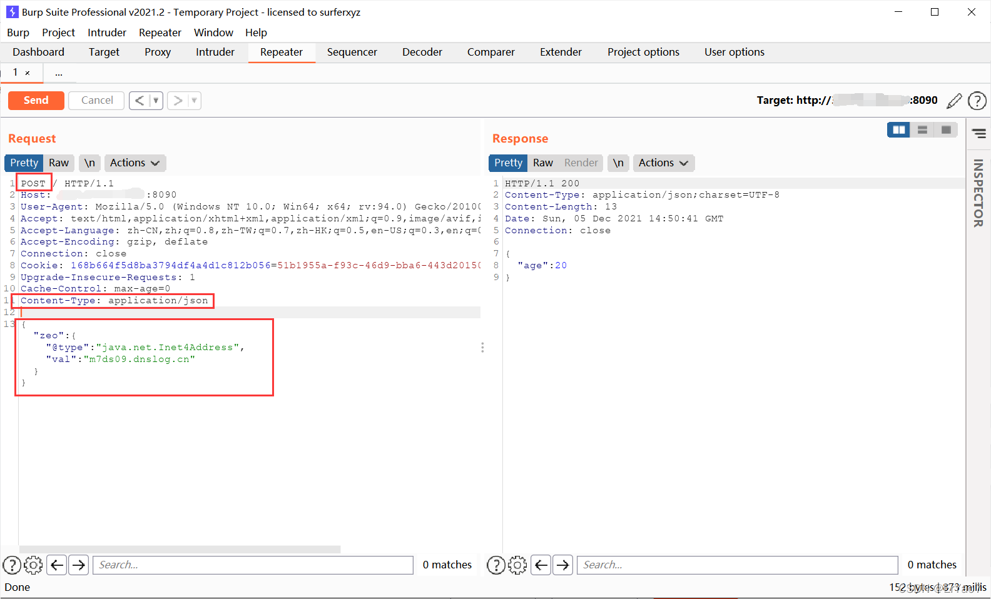This screenshot has height=599, width=991.
Task: Switch to the Intruder tool tab
Action: 215,52
